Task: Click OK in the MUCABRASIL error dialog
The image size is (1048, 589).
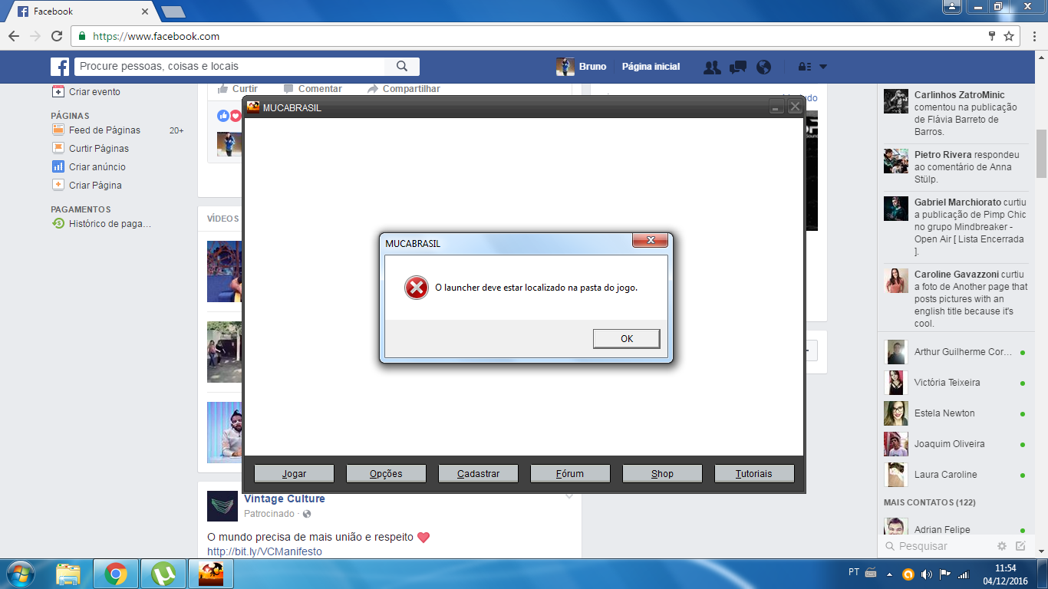Action: point(626,338)
